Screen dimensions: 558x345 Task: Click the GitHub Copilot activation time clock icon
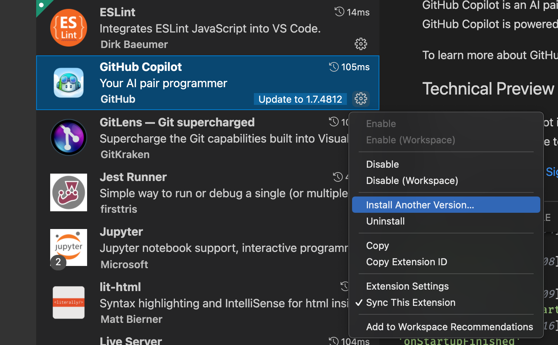(334, 67)
